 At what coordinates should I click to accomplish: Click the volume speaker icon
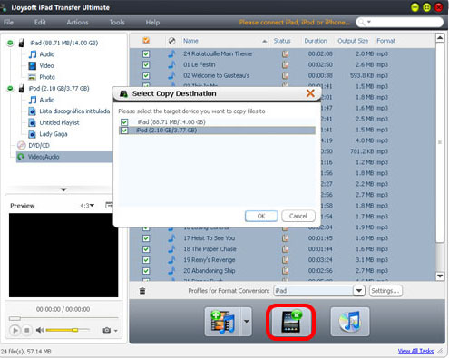[x=40, y=330]
